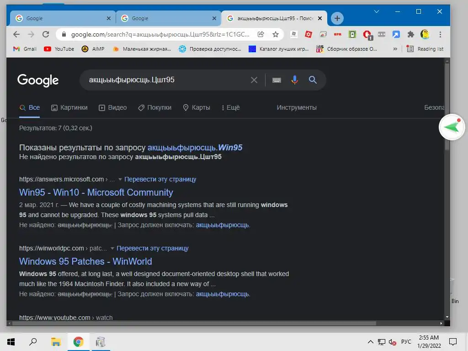This screenshot has height=351, width=468.
Task: Open the Extensions puzzle piece menu
Action: point(411,34)
